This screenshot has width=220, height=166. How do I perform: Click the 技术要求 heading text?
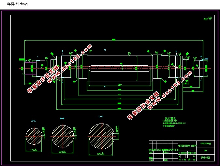[x=170, y=118]
